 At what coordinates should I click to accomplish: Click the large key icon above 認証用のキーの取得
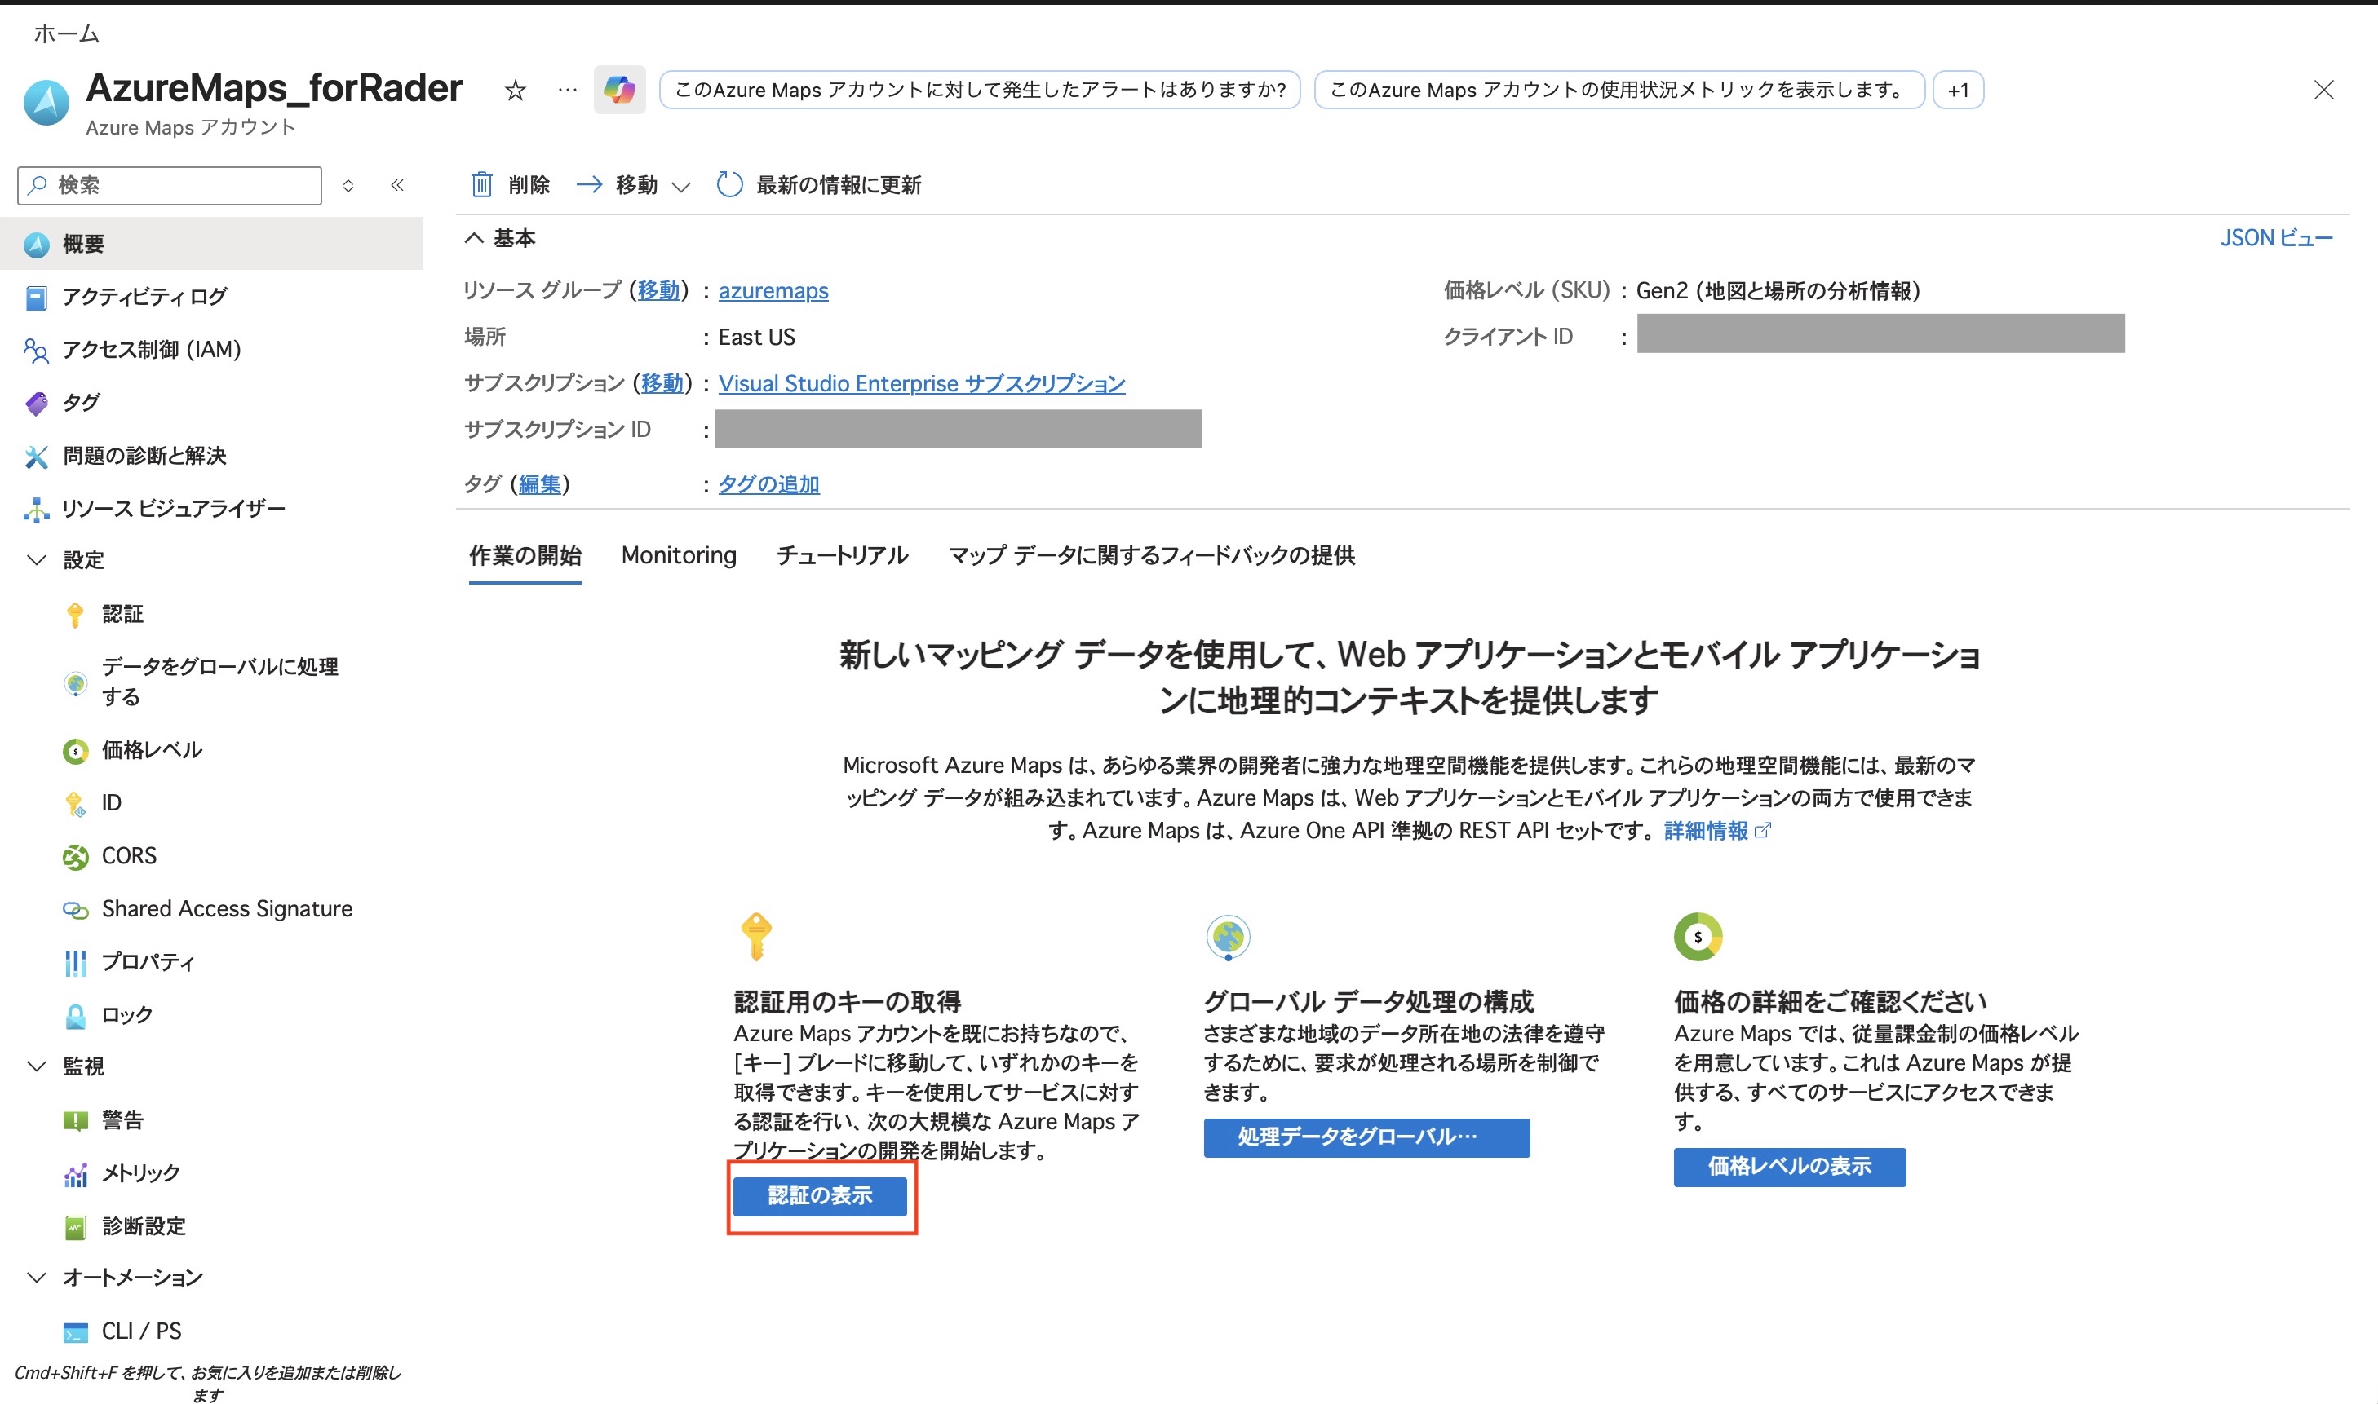point(756,937)
